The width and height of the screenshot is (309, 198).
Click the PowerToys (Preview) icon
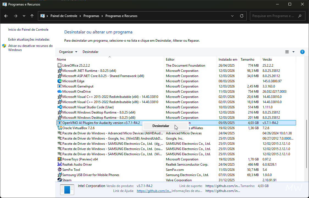click(60, 159)
